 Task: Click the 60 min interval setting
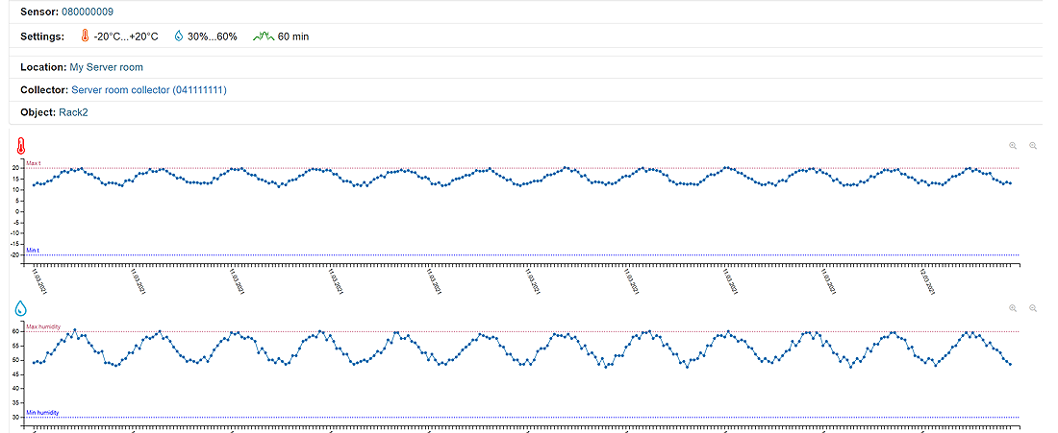point(293,36)
